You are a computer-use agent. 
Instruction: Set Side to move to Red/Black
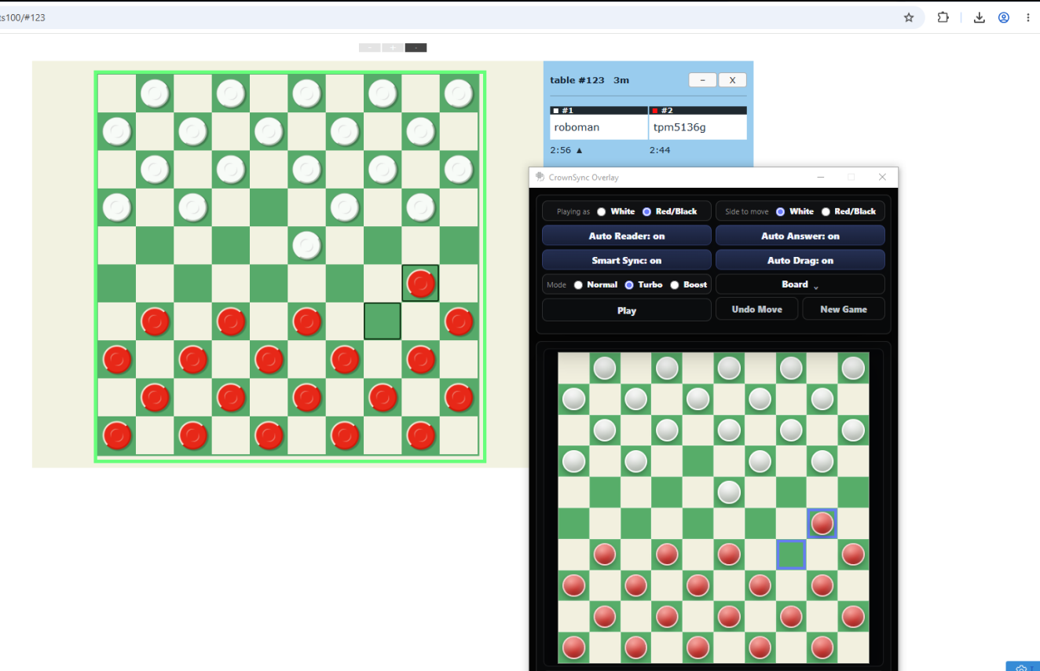point(826,211)
